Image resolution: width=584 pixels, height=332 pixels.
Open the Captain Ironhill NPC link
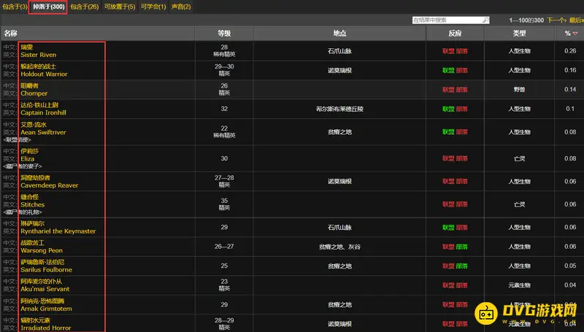[x=43, y=113]
